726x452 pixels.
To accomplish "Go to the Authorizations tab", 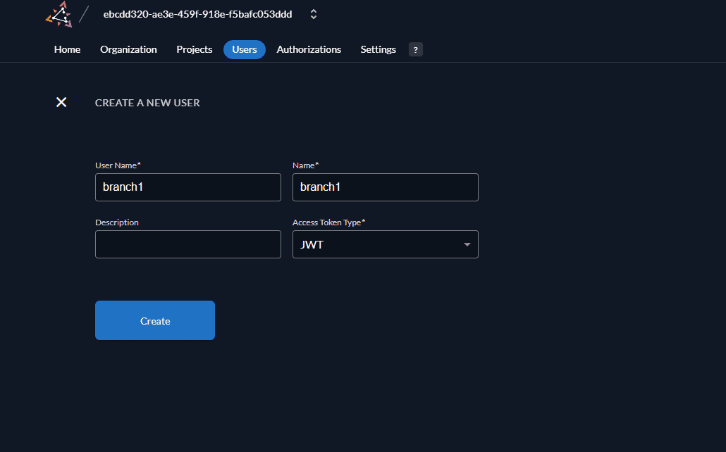I will pos(309,49).
